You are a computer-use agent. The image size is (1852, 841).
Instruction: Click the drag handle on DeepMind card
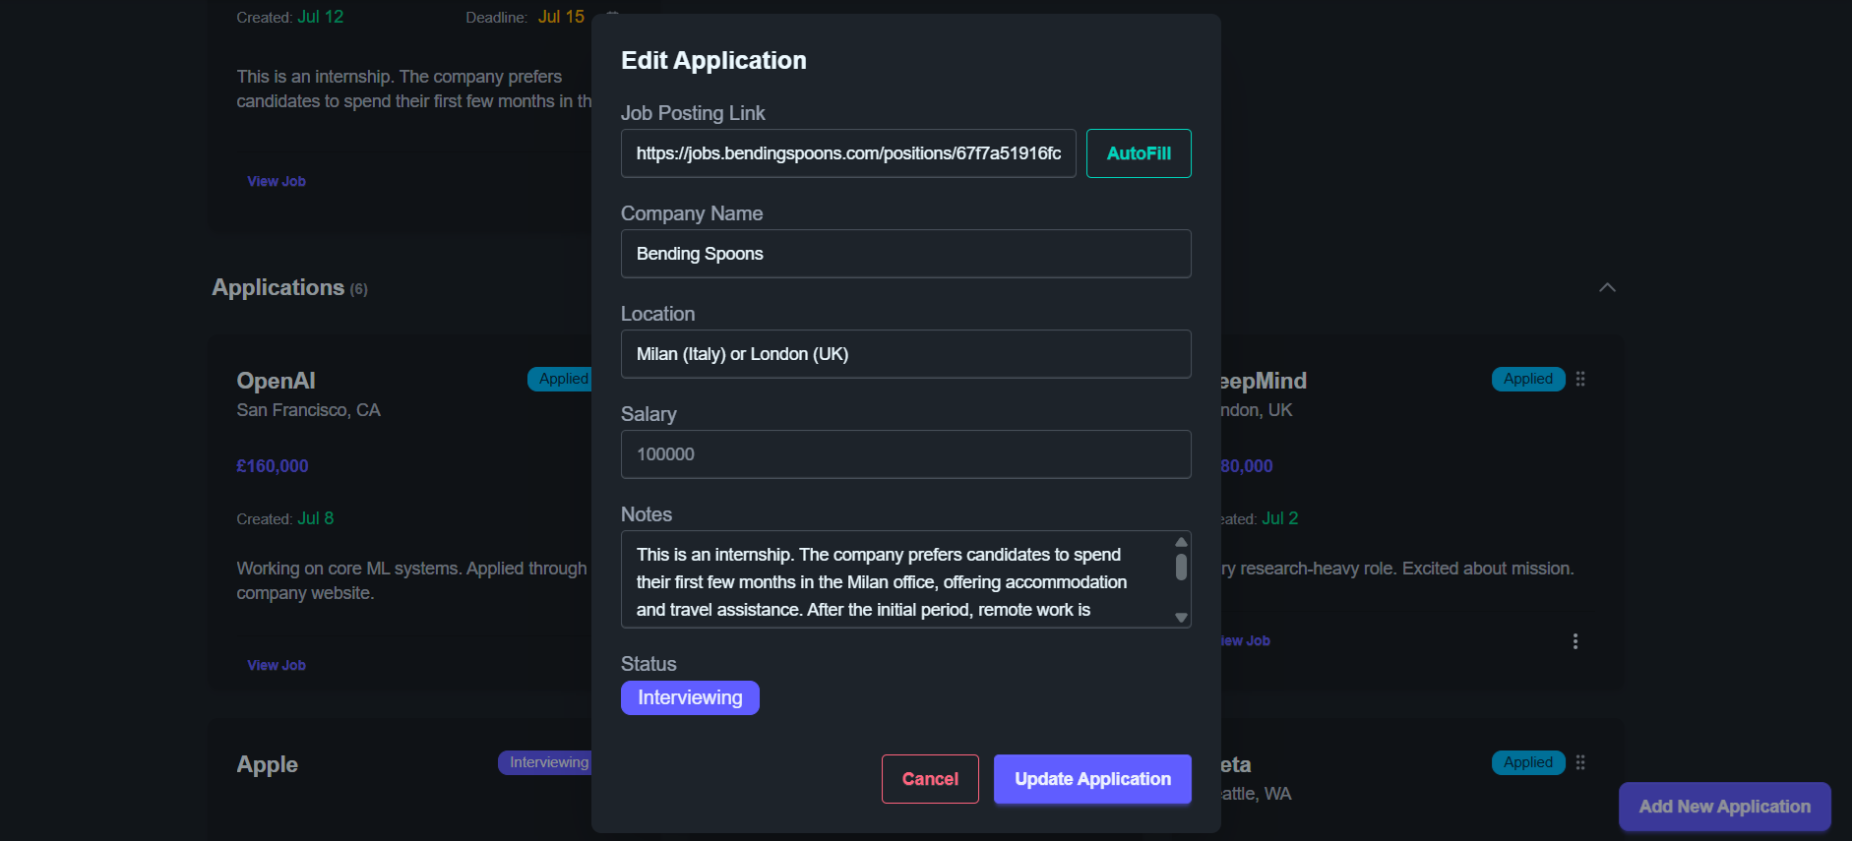coord(1580,379)
